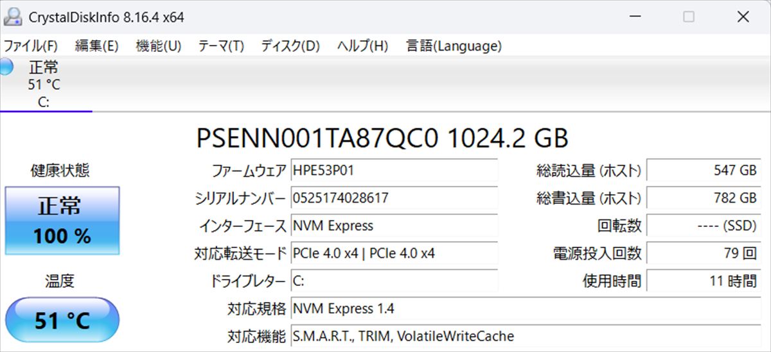Click the interface field NVM Express

(394, 226)
